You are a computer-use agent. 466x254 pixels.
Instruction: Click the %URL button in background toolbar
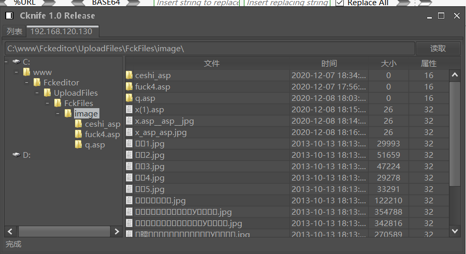click(x=25, y=3)
